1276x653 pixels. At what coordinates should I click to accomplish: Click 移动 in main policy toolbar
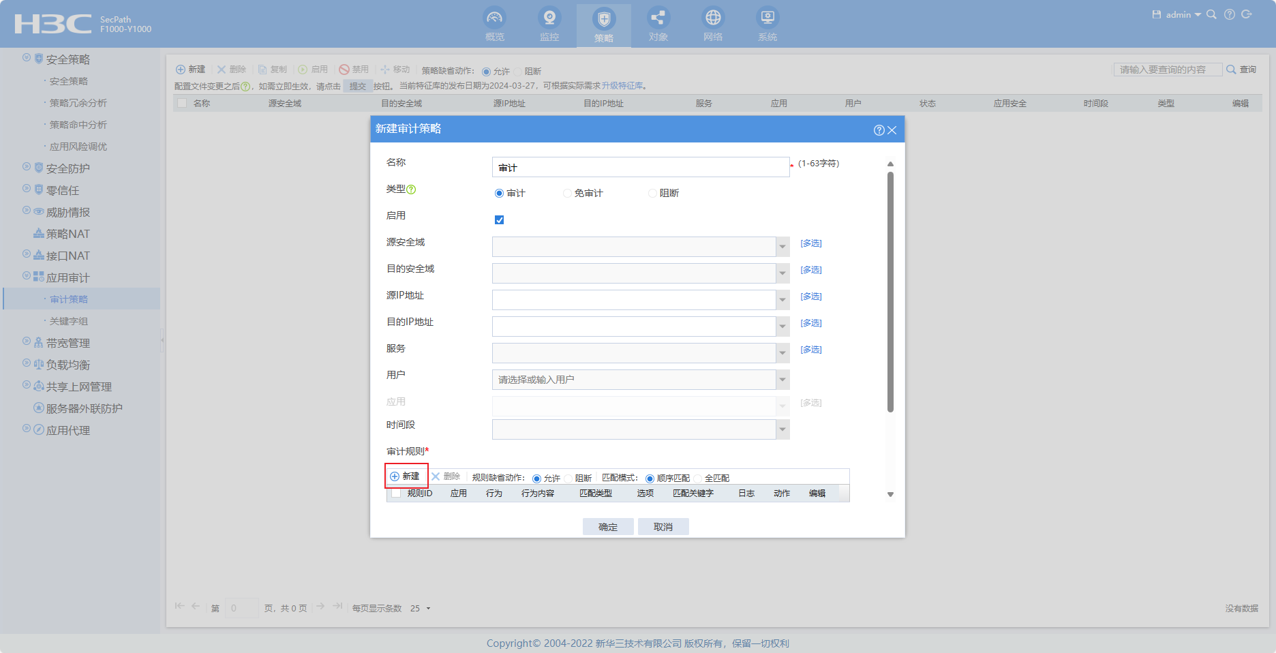395,70
